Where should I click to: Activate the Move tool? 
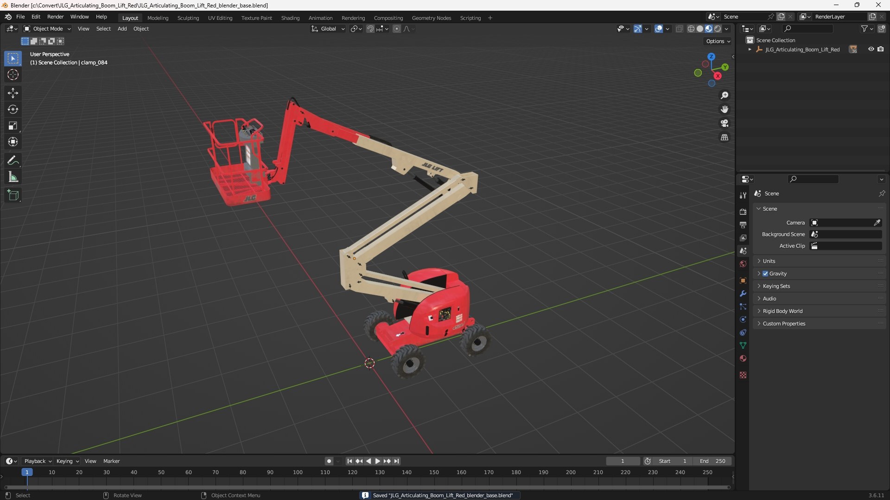tap(13, 93)
